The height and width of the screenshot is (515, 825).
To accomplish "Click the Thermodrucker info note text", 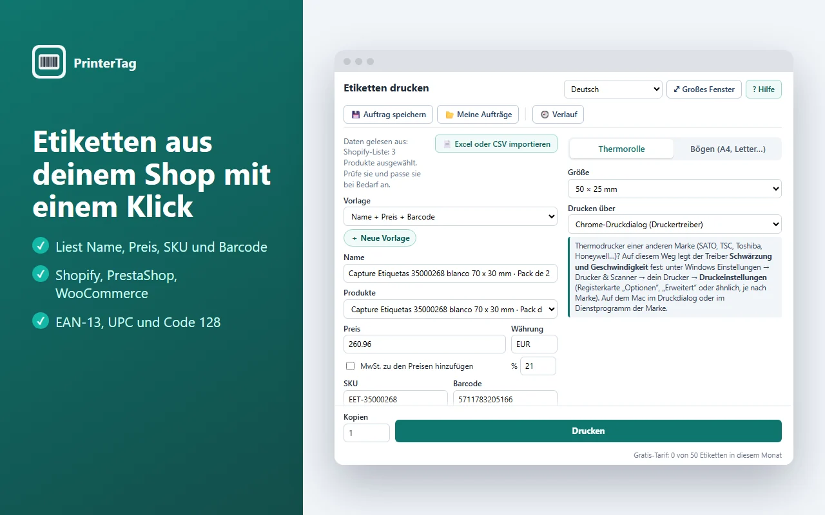I will pyautogui.click(x=675, y=277).
